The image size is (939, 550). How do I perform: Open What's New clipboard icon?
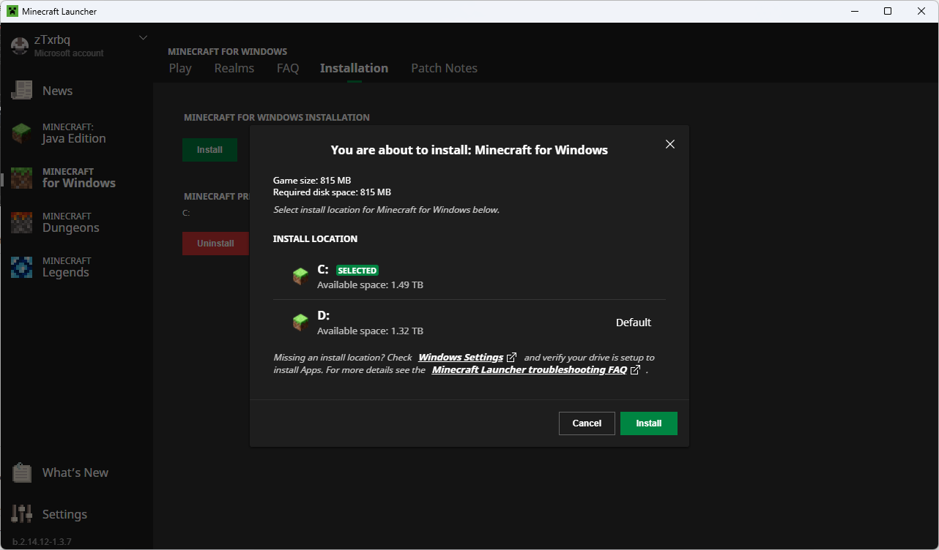22,472
